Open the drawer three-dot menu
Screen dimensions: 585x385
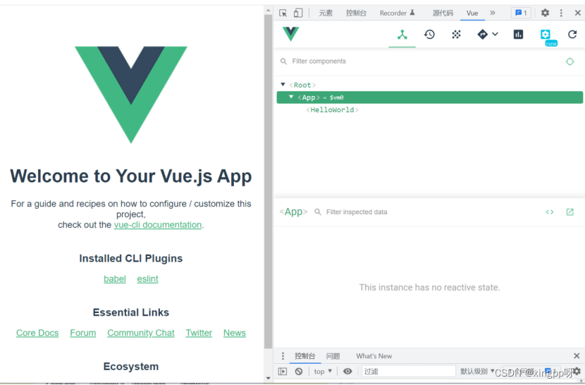coord(283,356)
